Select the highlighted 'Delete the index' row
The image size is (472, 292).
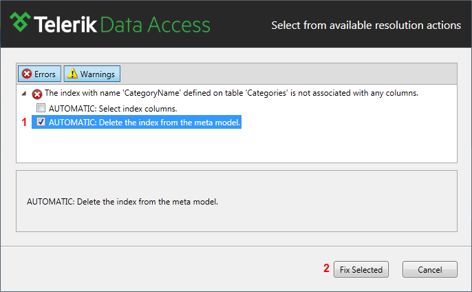tap(136, 122)
